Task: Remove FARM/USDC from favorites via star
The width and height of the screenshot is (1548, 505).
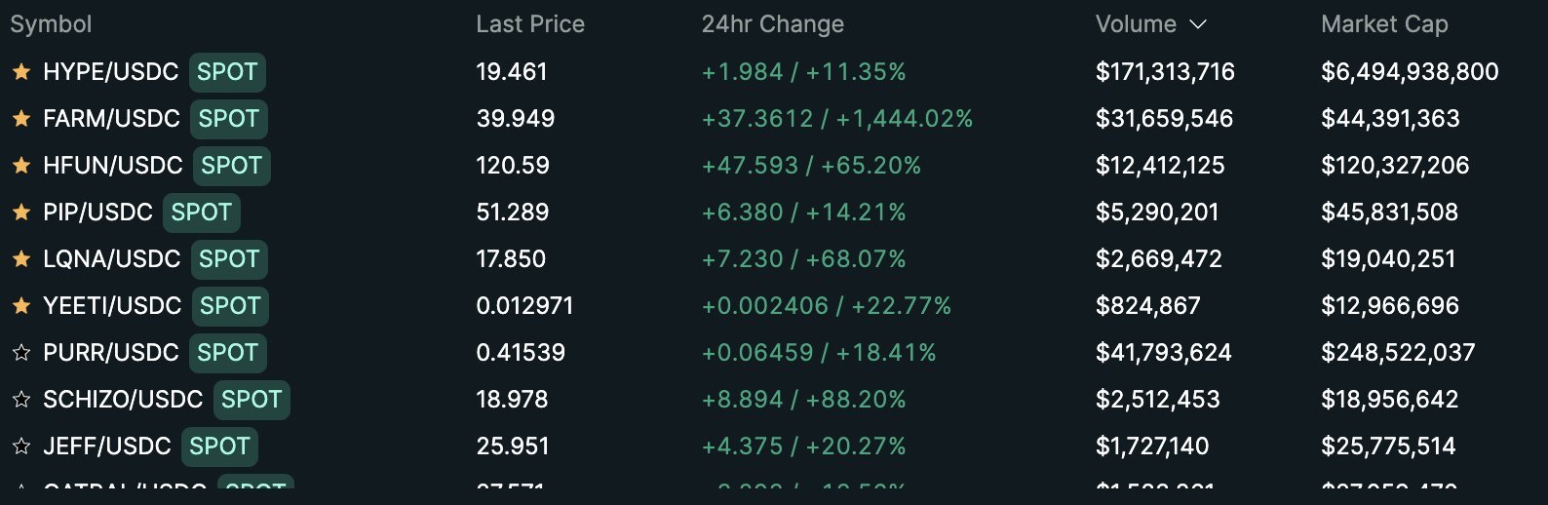Action: pyautogui.click(x=21, y=118)
